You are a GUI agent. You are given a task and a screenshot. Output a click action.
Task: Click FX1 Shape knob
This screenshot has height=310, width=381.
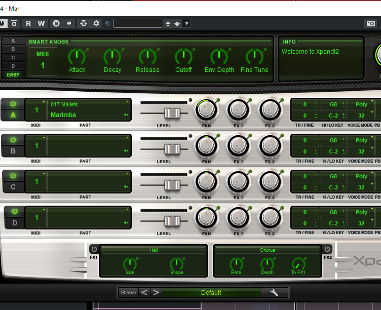[177, 263]
